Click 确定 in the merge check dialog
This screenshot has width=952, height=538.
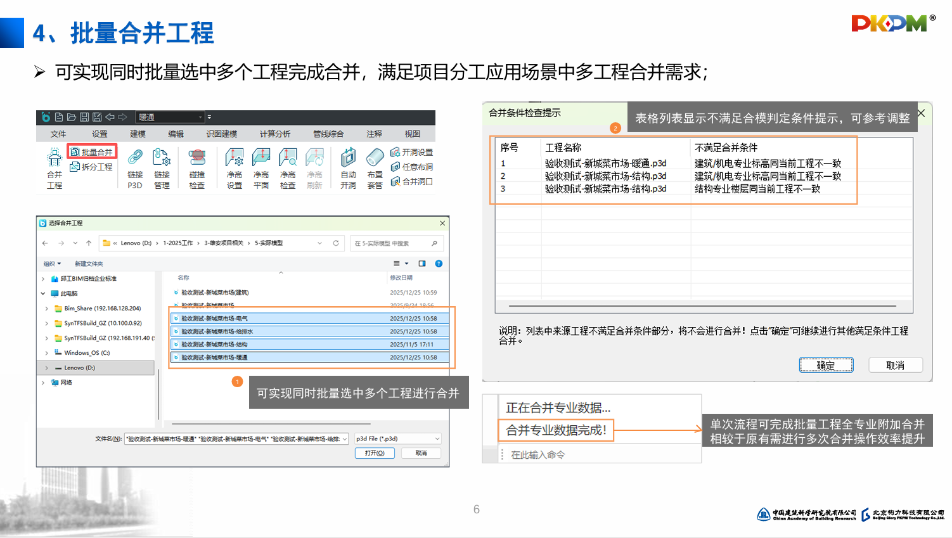coord(825,365)
